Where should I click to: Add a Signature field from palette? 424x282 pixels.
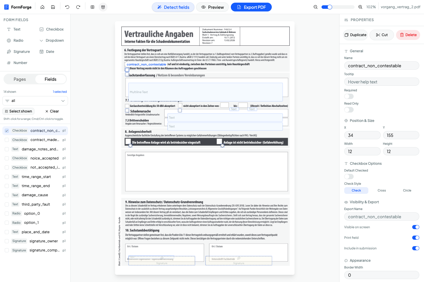pos(19,52)
